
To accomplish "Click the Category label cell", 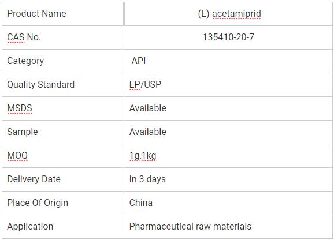I will click(x=63, y=61).
